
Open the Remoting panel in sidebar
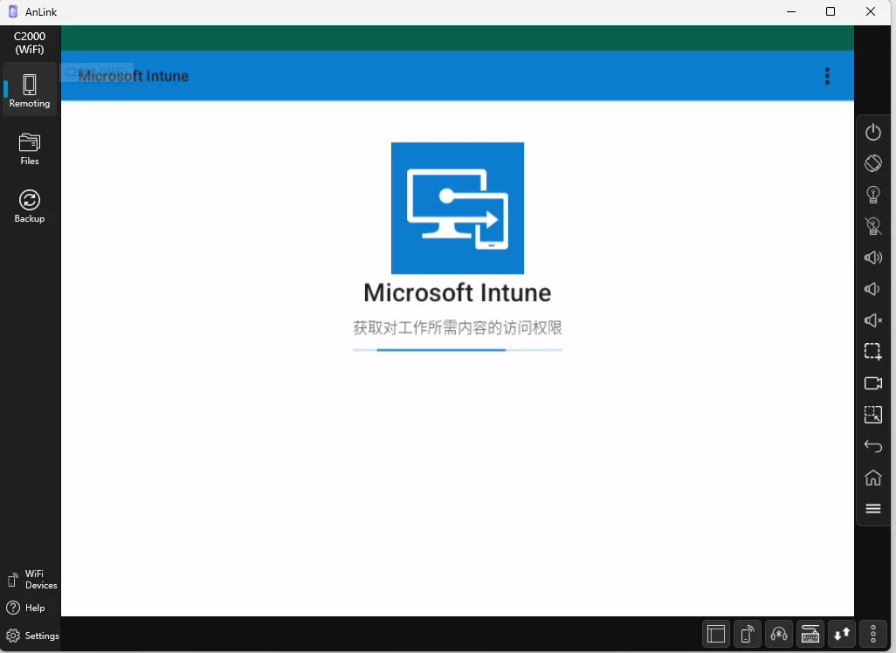(x=30, y=90)
